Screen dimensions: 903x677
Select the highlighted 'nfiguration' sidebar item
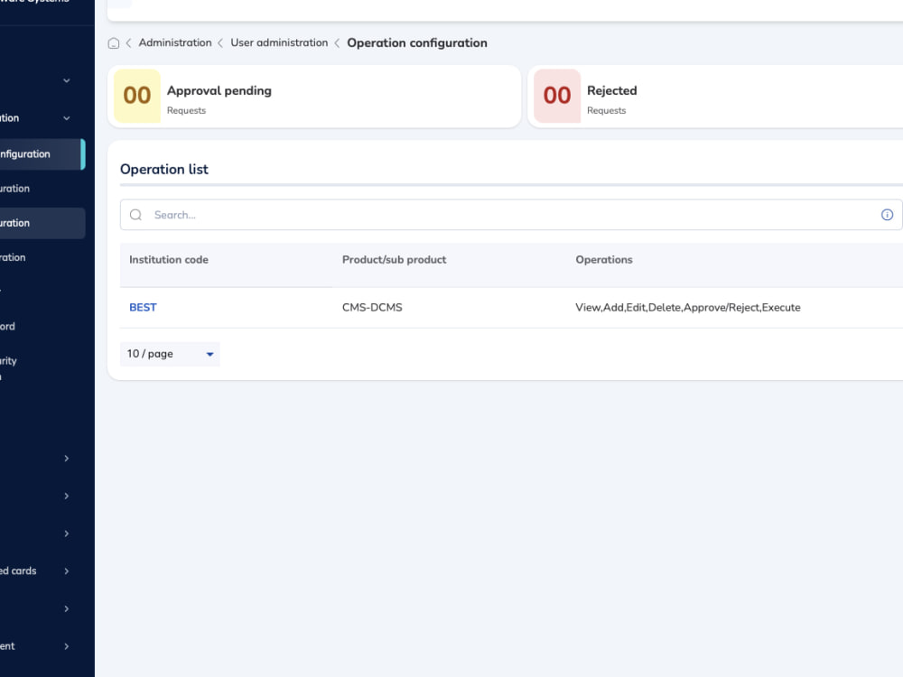41,154
